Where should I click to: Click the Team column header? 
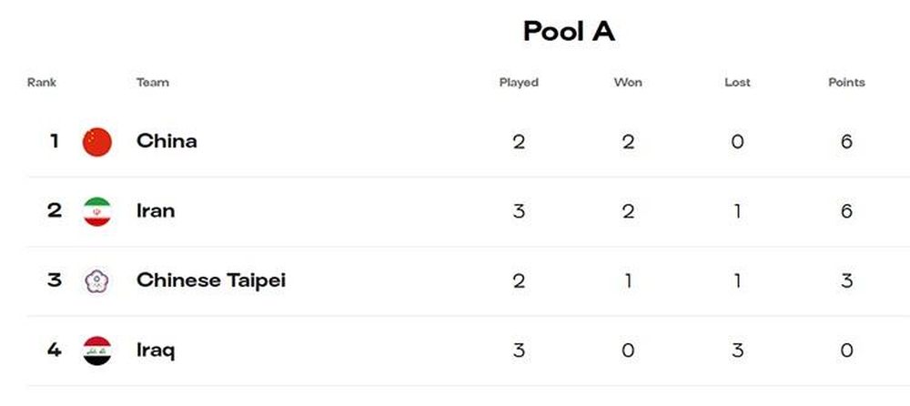[x=153, y=83]
